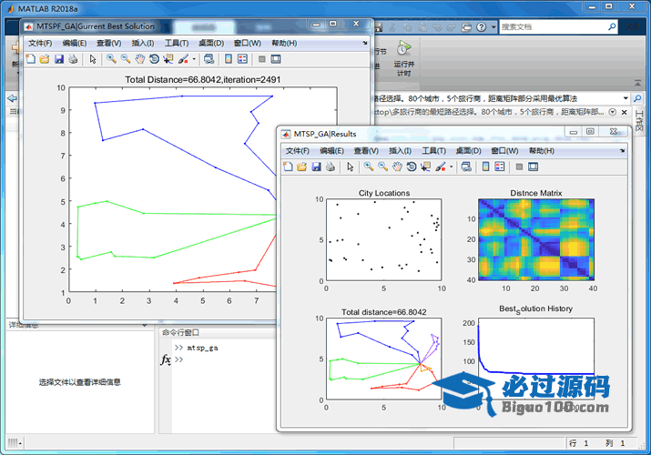Open 桌面(D) menu in Current Best Solution figure
Image resolution: width=651 pixels, height=455 pixels.
(x=211, y=43)
